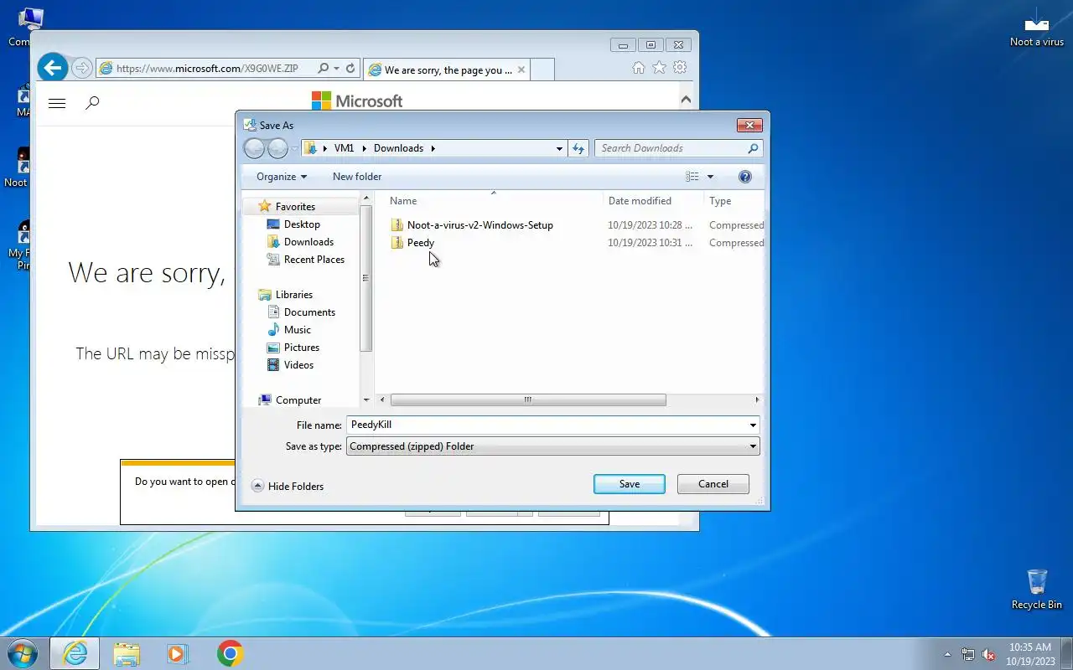1073x670 pixels.
Task: Expand the VM1 breadcrumb arrow
Action: pyautogui.click(x=365, y=148)
